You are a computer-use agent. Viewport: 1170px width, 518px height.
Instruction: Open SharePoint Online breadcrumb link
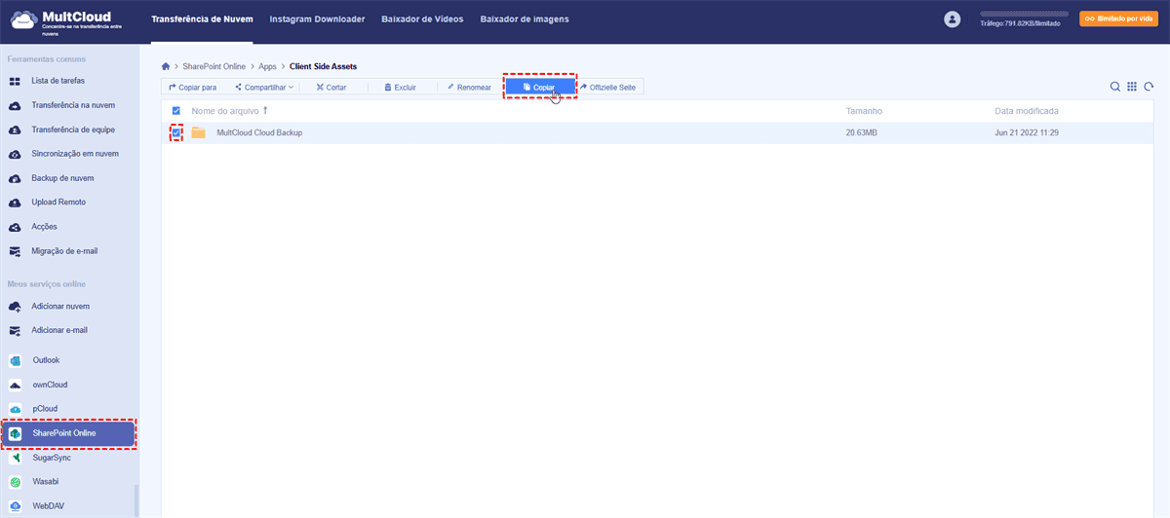(x=214, y=67)
